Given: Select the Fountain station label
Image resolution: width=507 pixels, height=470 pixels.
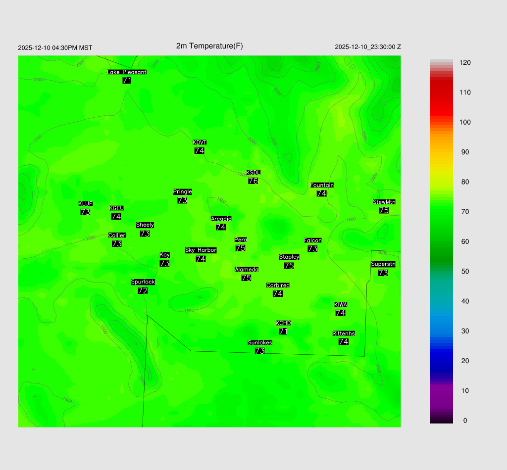Looking at the screenshot, I should click(322, 185).
